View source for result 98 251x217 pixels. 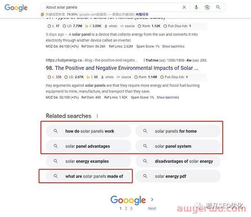(x=124, y=77)
